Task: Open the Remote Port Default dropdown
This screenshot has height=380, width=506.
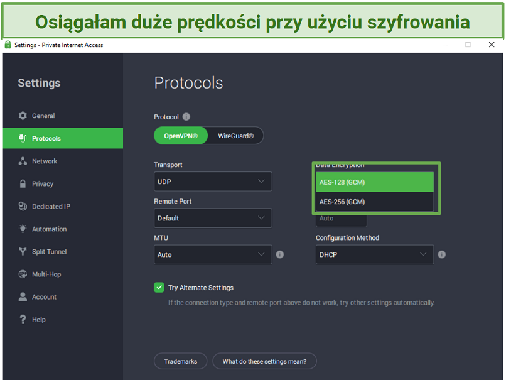Action: tap(213, 218)
